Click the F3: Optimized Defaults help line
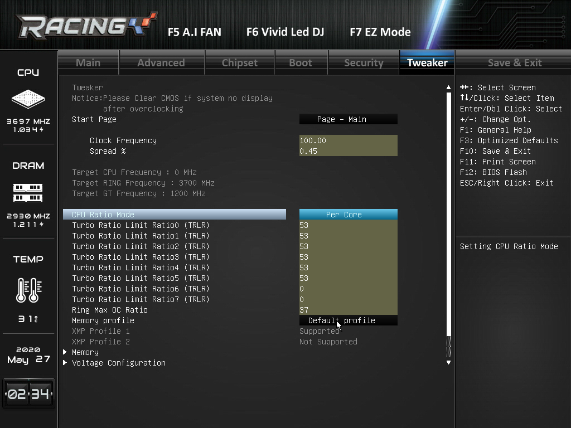This screenshot has width=571, height=428. (509, 140)
